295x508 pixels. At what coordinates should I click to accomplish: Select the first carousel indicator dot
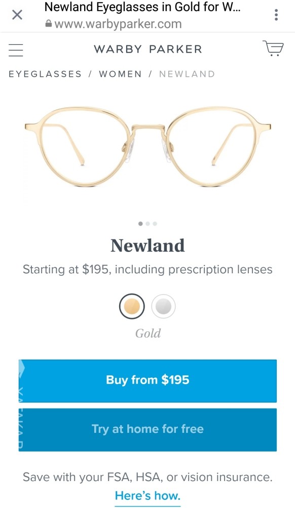(x=140, y=223)
